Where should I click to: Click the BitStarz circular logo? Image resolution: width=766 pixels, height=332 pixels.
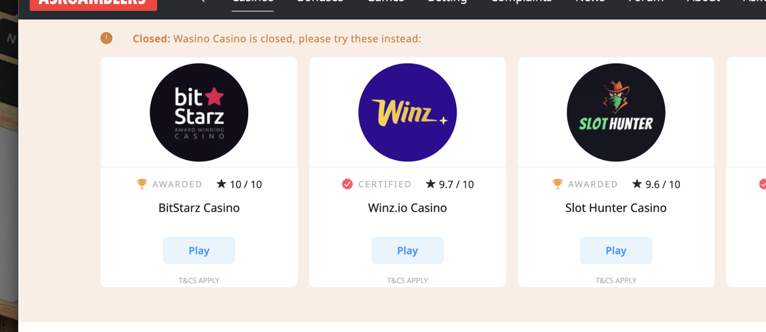(x=199, y=113)
